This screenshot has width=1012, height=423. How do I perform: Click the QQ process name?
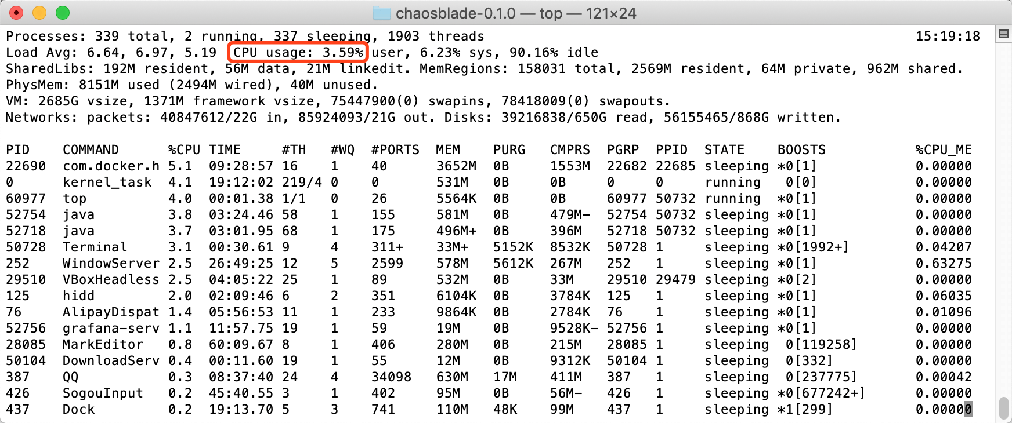[x=70, y=377]
